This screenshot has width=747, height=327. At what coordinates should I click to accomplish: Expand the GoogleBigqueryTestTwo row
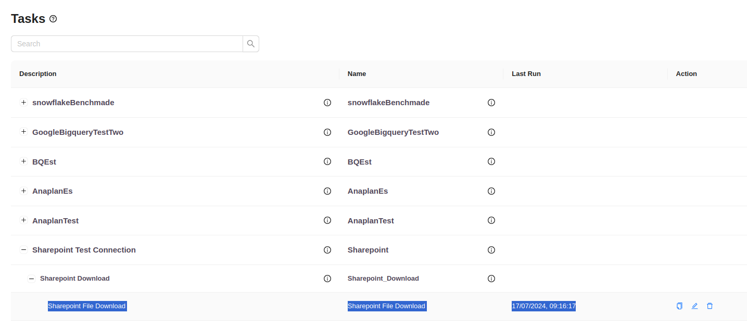point(23,132)
